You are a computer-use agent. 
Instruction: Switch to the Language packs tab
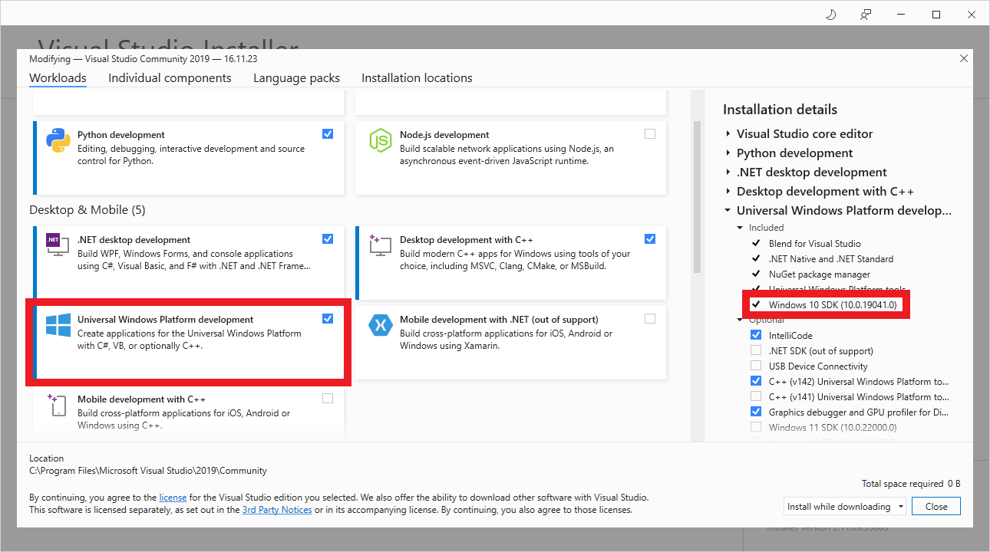click(296, 78)
